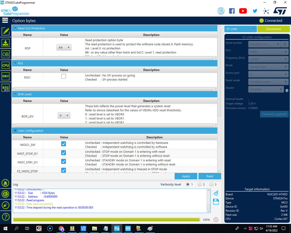Open the beta bug icon panel

pos(5,183)
